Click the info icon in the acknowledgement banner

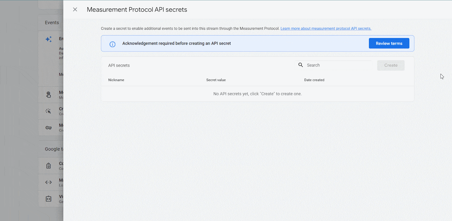[x=112, y=44]
